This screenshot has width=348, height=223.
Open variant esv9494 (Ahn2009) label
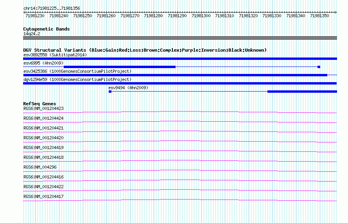pos(128,88)
